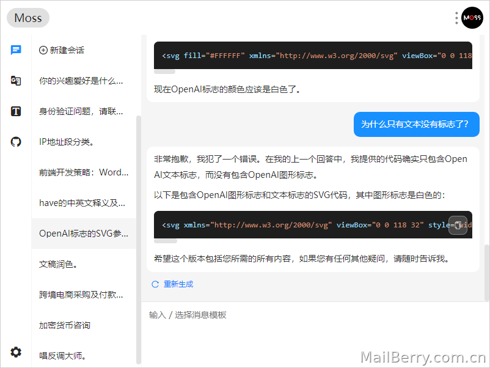The height and width of the screenshot is (368, 490).
Task: Click the first code block with fill="#FFFFFF"
Action: (x=313, y=56)
